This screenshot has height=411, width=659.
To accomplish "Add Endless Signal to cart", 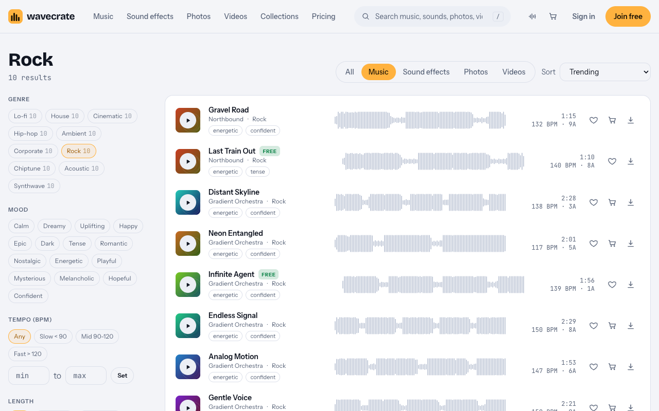I will 612,326.
